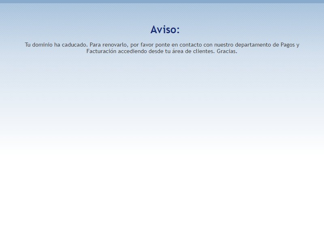Click the 'Aviso:' heading
Viewport: 324px width, 243px height.
(165, 30)
